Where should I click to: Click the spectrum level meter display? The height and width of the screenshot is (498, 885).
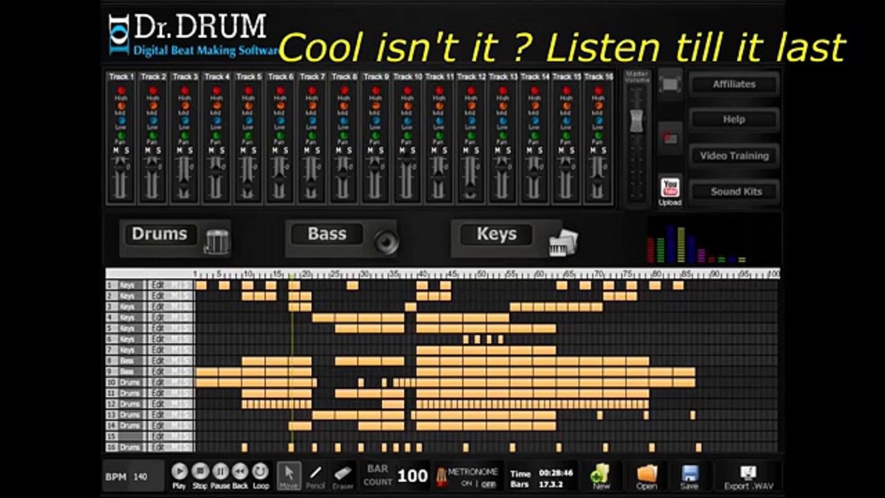[698, 242]
